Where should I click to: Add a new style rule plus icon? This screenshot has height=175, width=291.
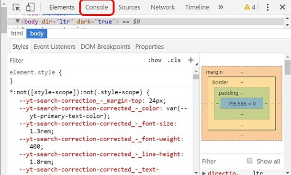tap(191, 60)
